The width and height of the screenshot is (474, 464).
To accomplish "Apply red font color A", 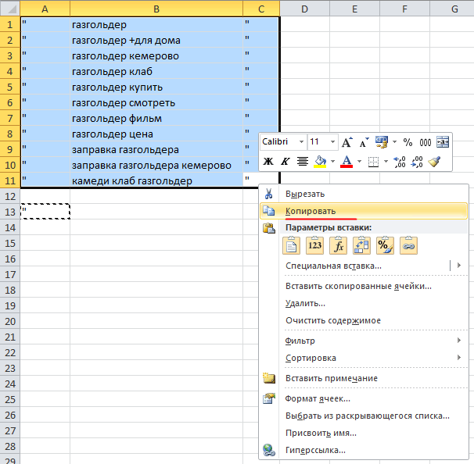I will tap(347, 162).
